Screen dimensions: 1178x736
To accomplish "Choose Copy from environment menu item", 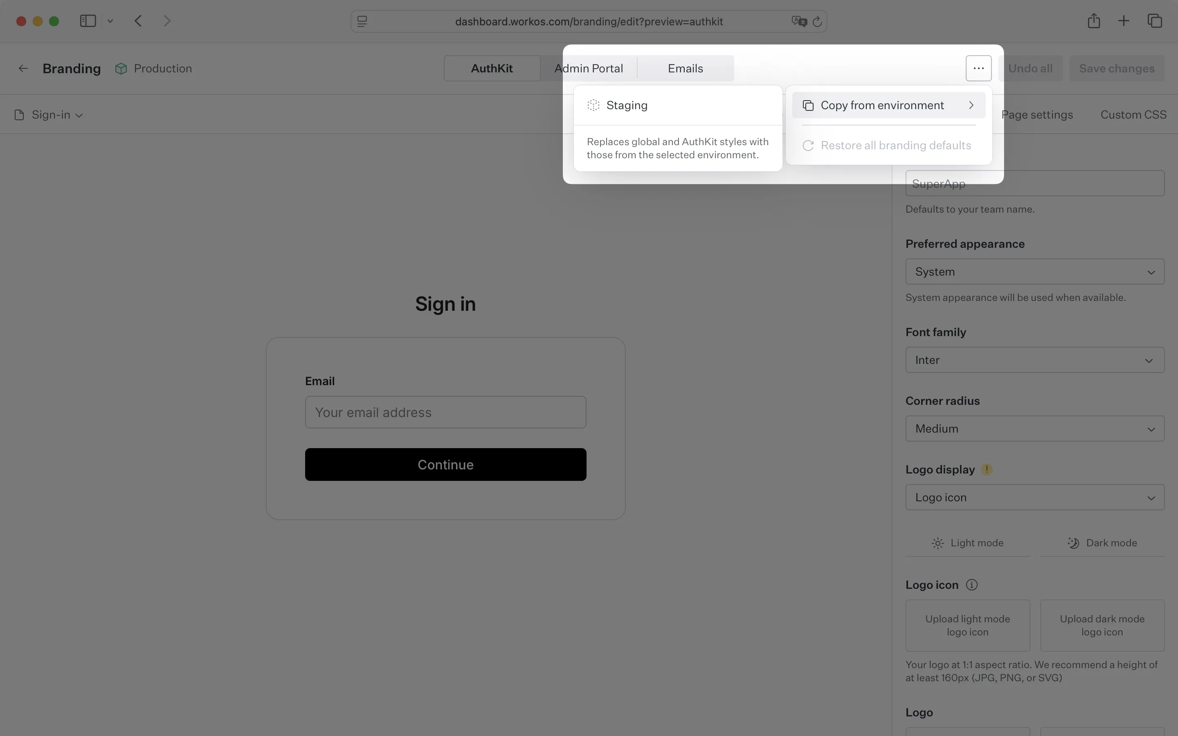I will tap(888, 105).
